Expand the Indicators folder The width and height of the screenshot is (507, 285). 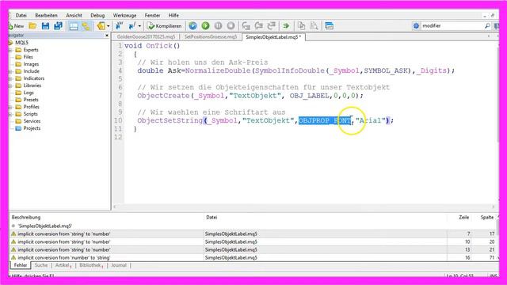(10, 78)
